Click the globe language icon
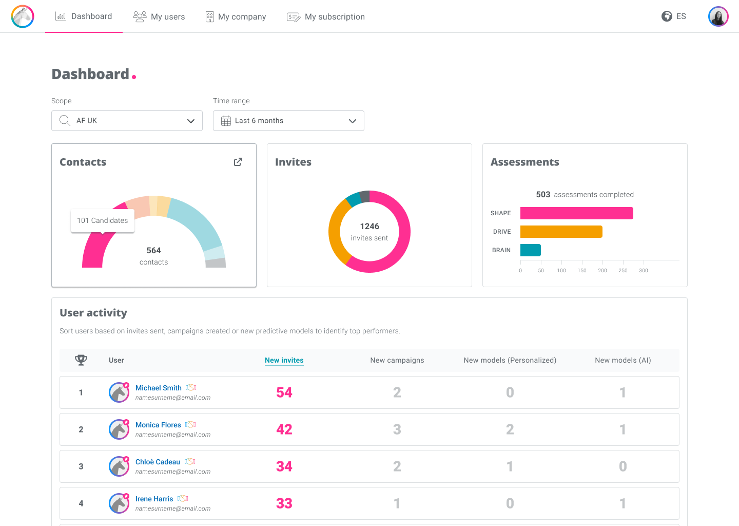This screenshot has width=739, height=526. click(667, 16)
